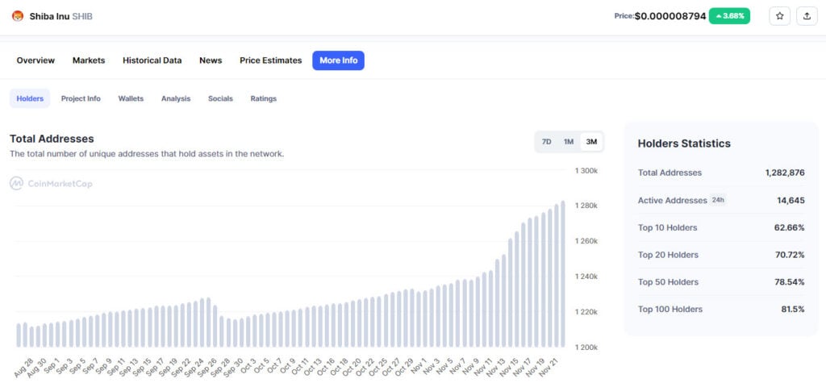The height and width of the screenshot is (383, 826).
Task: Click the 24h badge beside Active Addresses
Action: point(717,200)
